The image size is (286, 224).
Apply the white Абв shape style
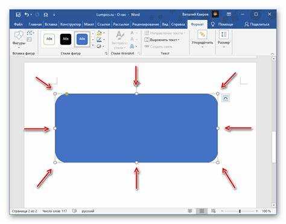pos(49,39)
